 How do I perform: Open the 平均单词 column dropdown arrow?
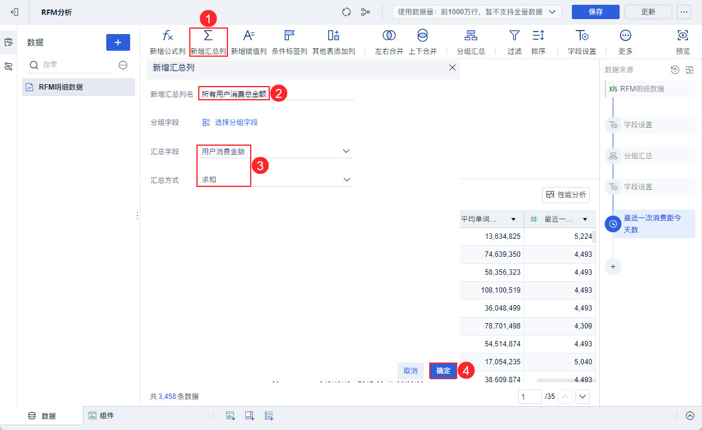click(513, 220)
